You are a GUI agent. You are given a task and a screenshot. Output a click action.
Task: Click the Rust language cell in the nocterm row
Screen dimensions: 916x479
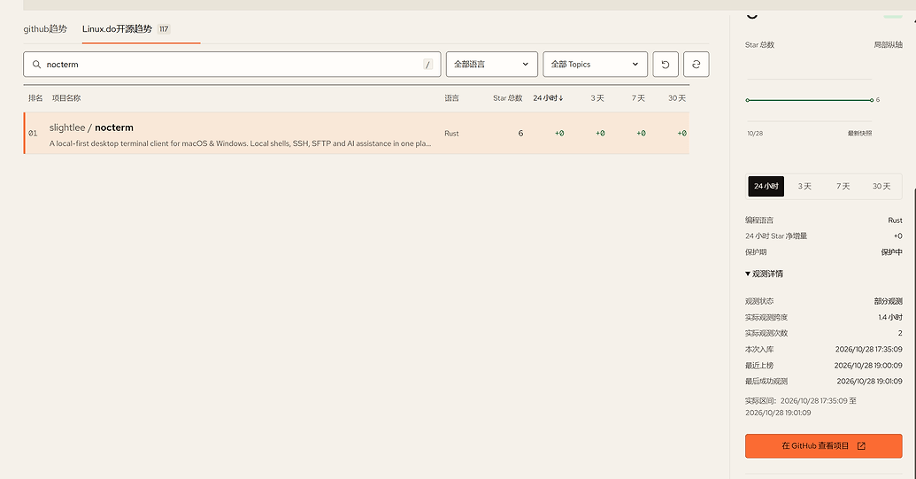pyautogui.click(x=451, y=133)
